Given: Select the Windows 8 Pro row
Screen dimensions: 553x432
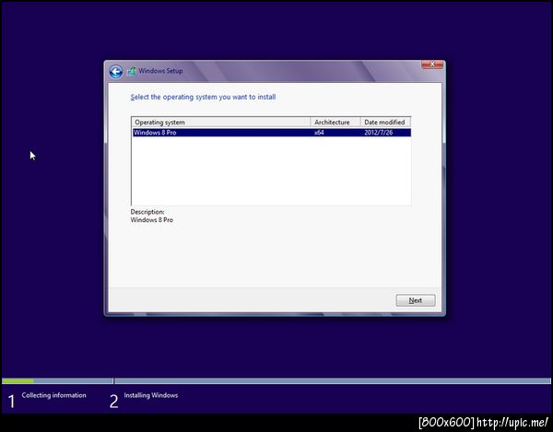Looking at the screenshot, I should 271,133.
